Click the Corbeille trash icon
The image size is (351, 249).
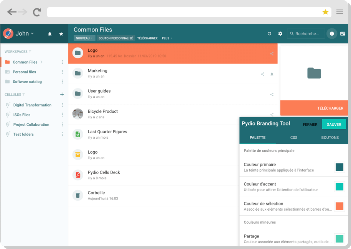click(x=77, y=195)
